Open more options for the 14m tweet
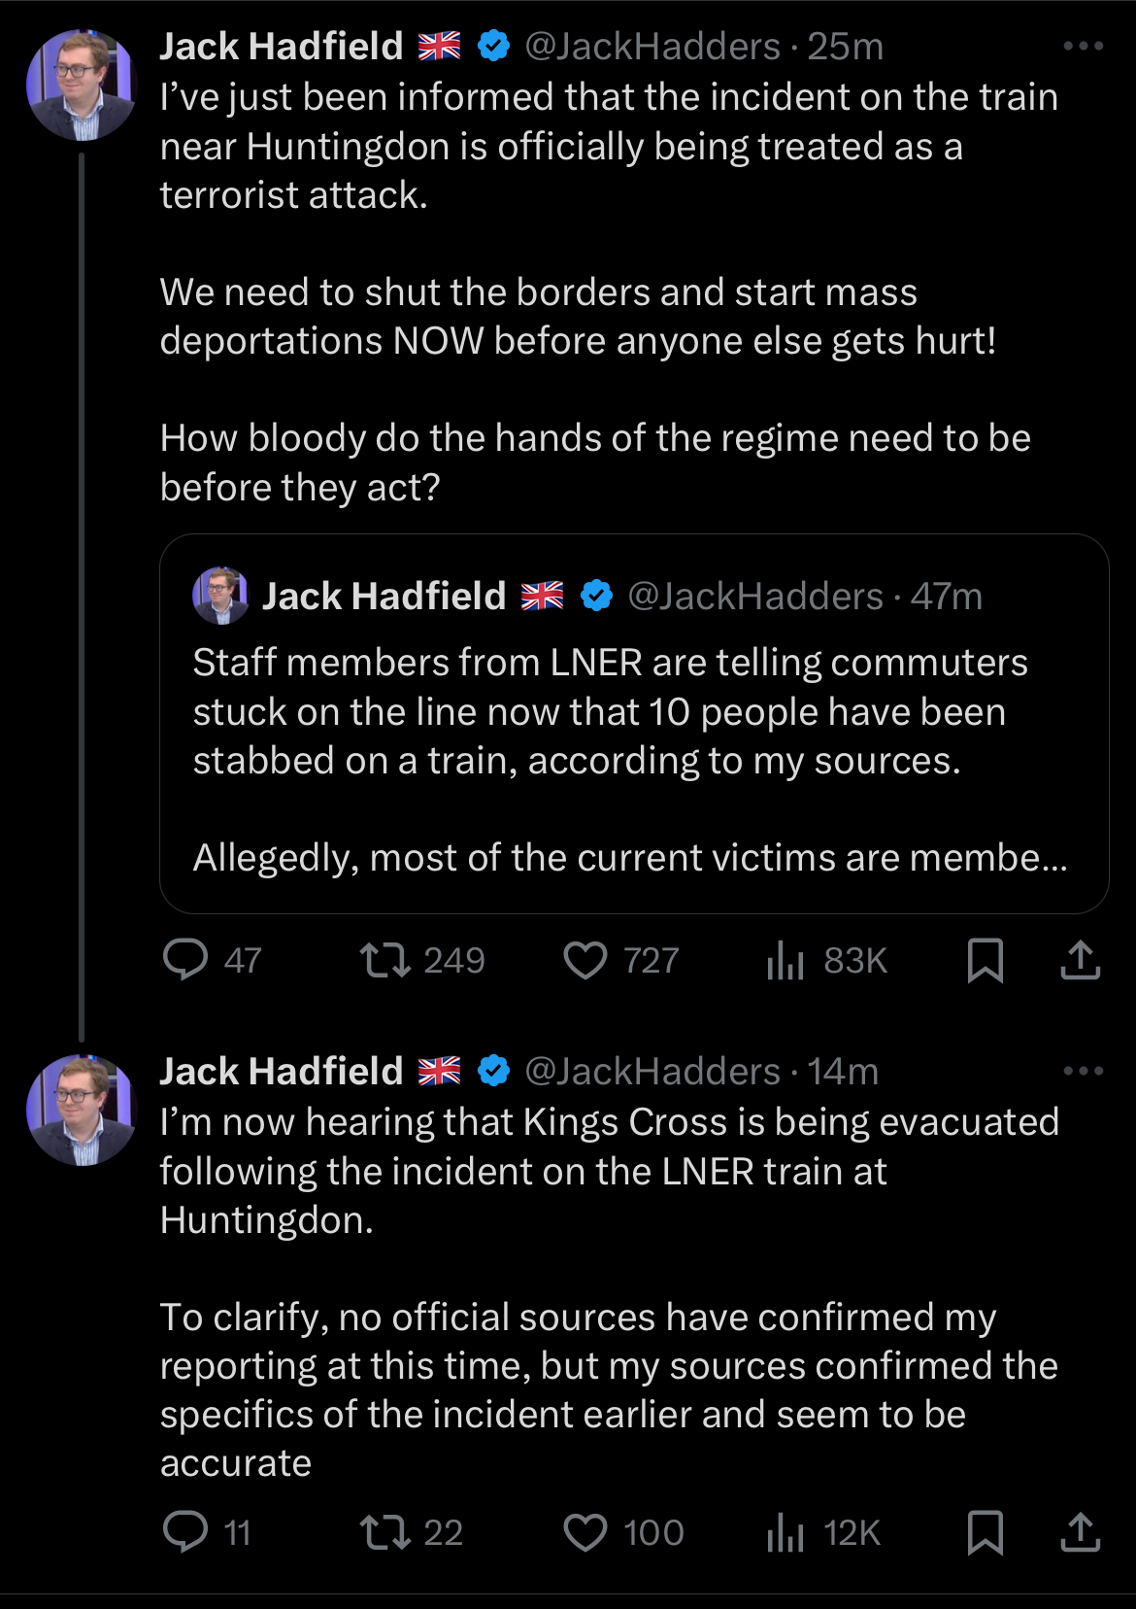Viewport: 1136px width, 1609px height. coord(1083,1071)
